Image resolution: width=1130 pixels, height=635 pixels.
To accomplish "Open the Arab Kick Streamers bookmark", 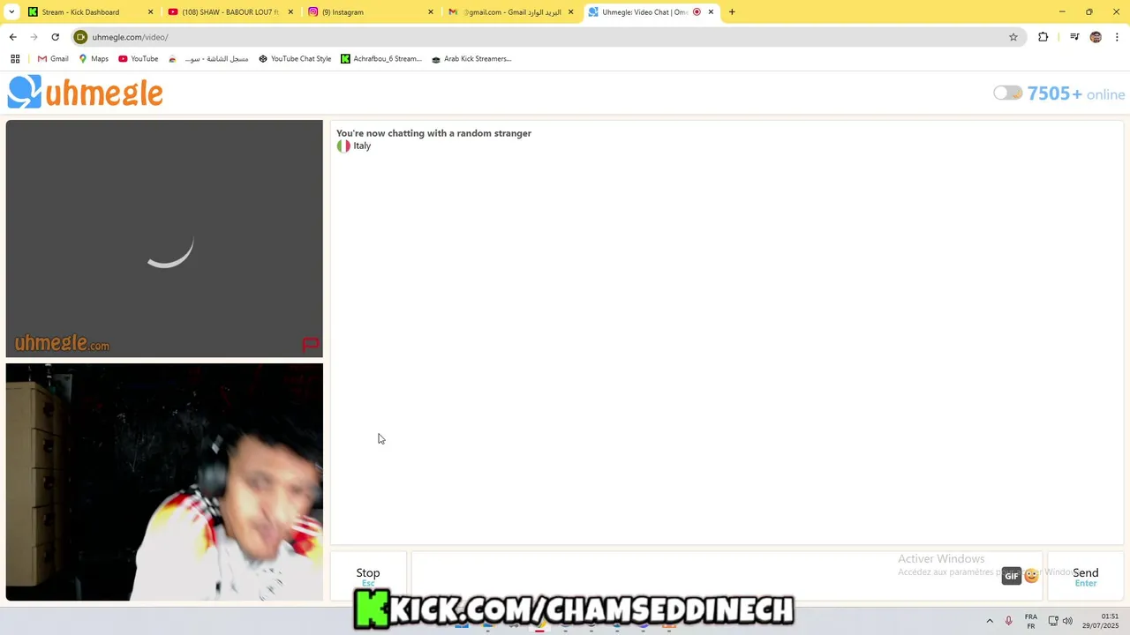I will point(471,59).
